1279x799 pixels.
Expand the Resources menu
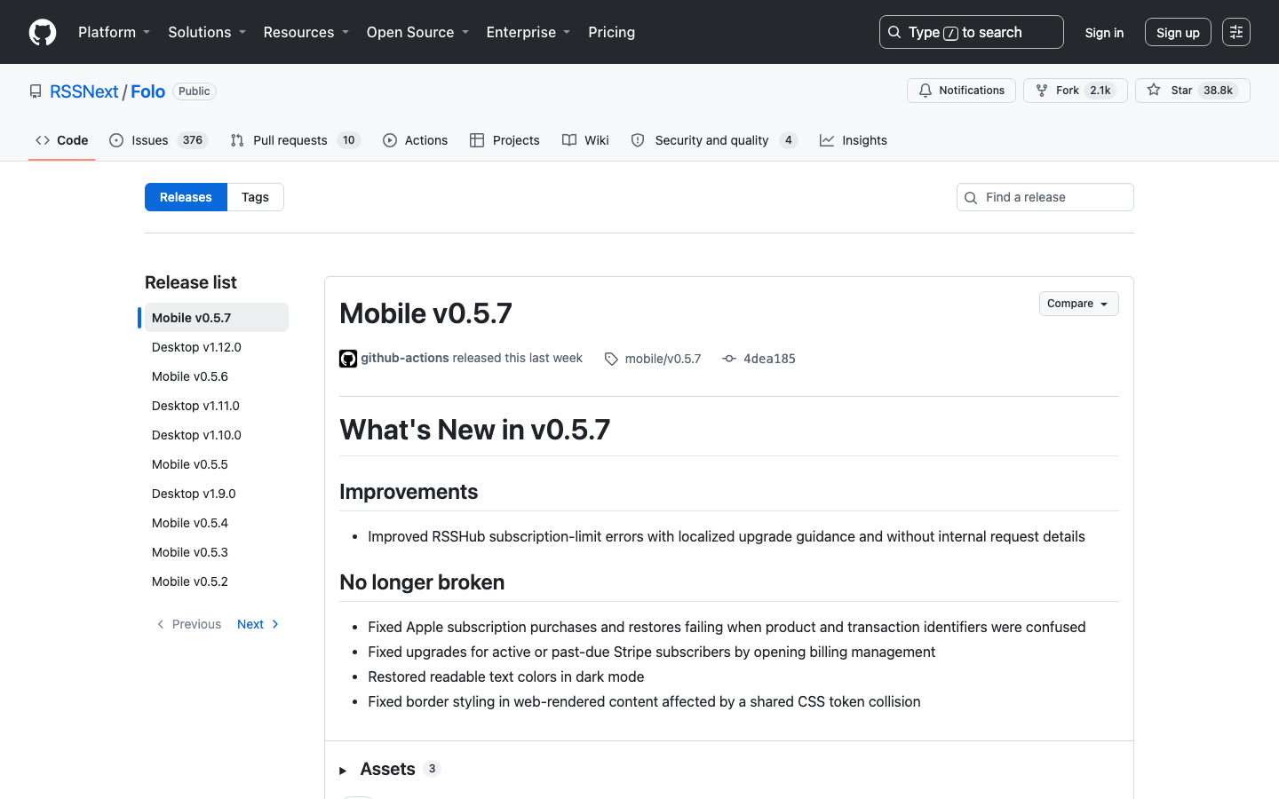(306, 32)
